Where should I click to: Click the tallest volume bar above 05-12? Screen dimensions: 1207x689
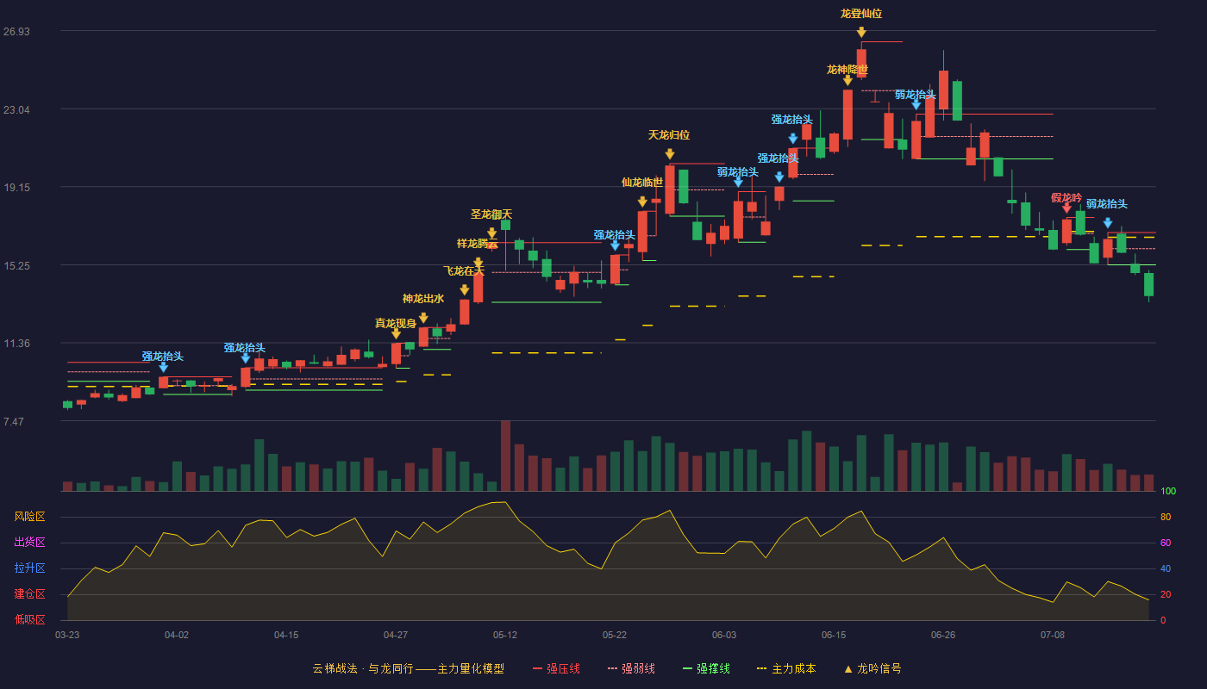tap(505, 456)
